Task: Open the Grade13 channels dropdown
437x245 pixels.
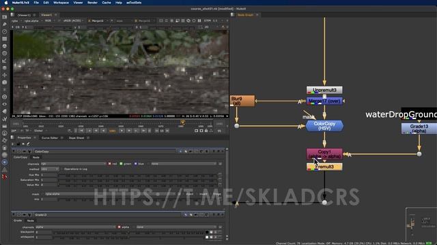Action: [76, 227]
